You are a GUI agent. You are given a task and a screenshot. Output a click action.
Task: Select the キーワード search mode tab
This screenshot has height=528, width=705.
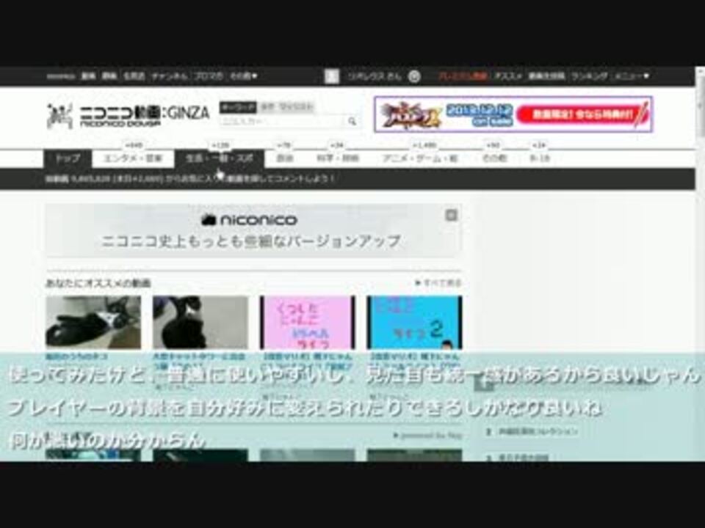pyautogui.click(x=238, y=107)
